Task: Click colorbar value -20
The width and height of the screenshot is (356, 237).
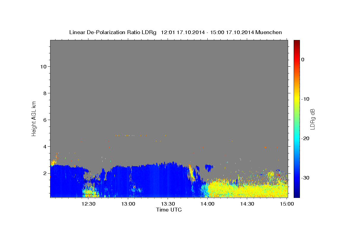Action: (x=305, y=138)
